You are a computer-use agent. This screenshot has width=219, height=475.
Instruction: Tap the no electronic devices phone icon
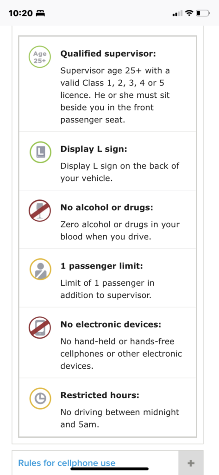(x=40, y=327)
